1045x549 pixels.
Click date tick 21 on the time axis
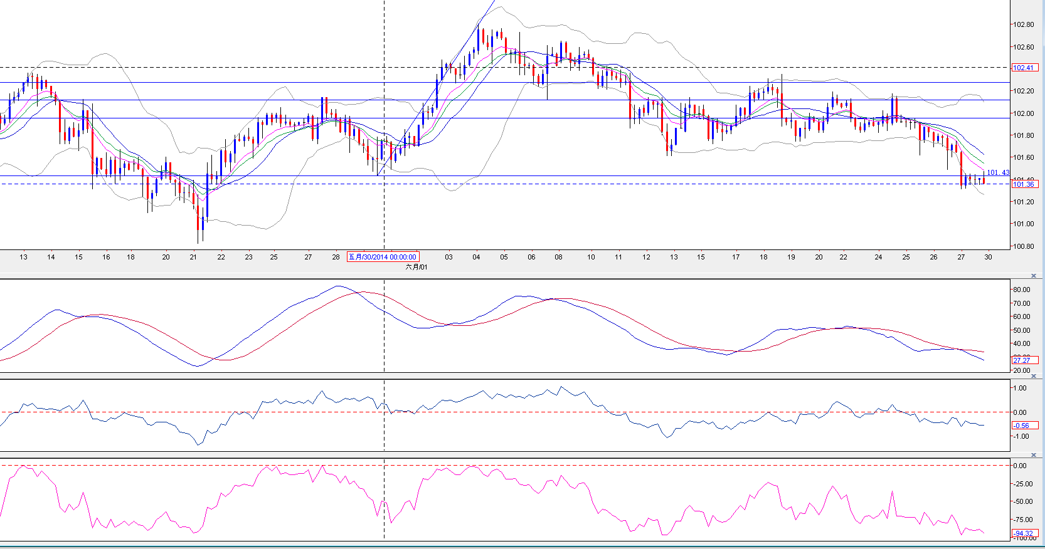(x=193, y=257)
